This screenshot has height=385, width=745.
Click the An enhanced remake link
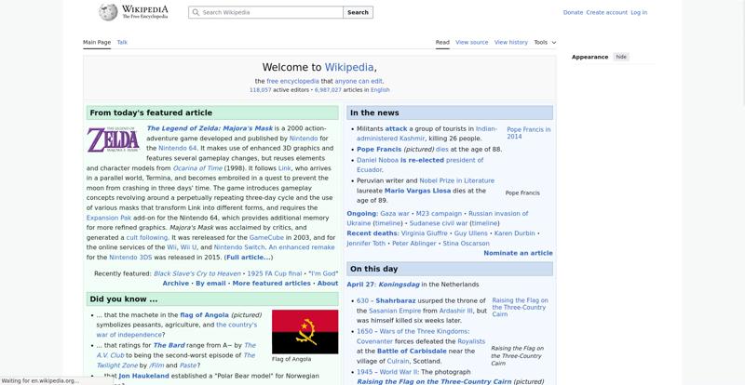[x=302, y=247]
